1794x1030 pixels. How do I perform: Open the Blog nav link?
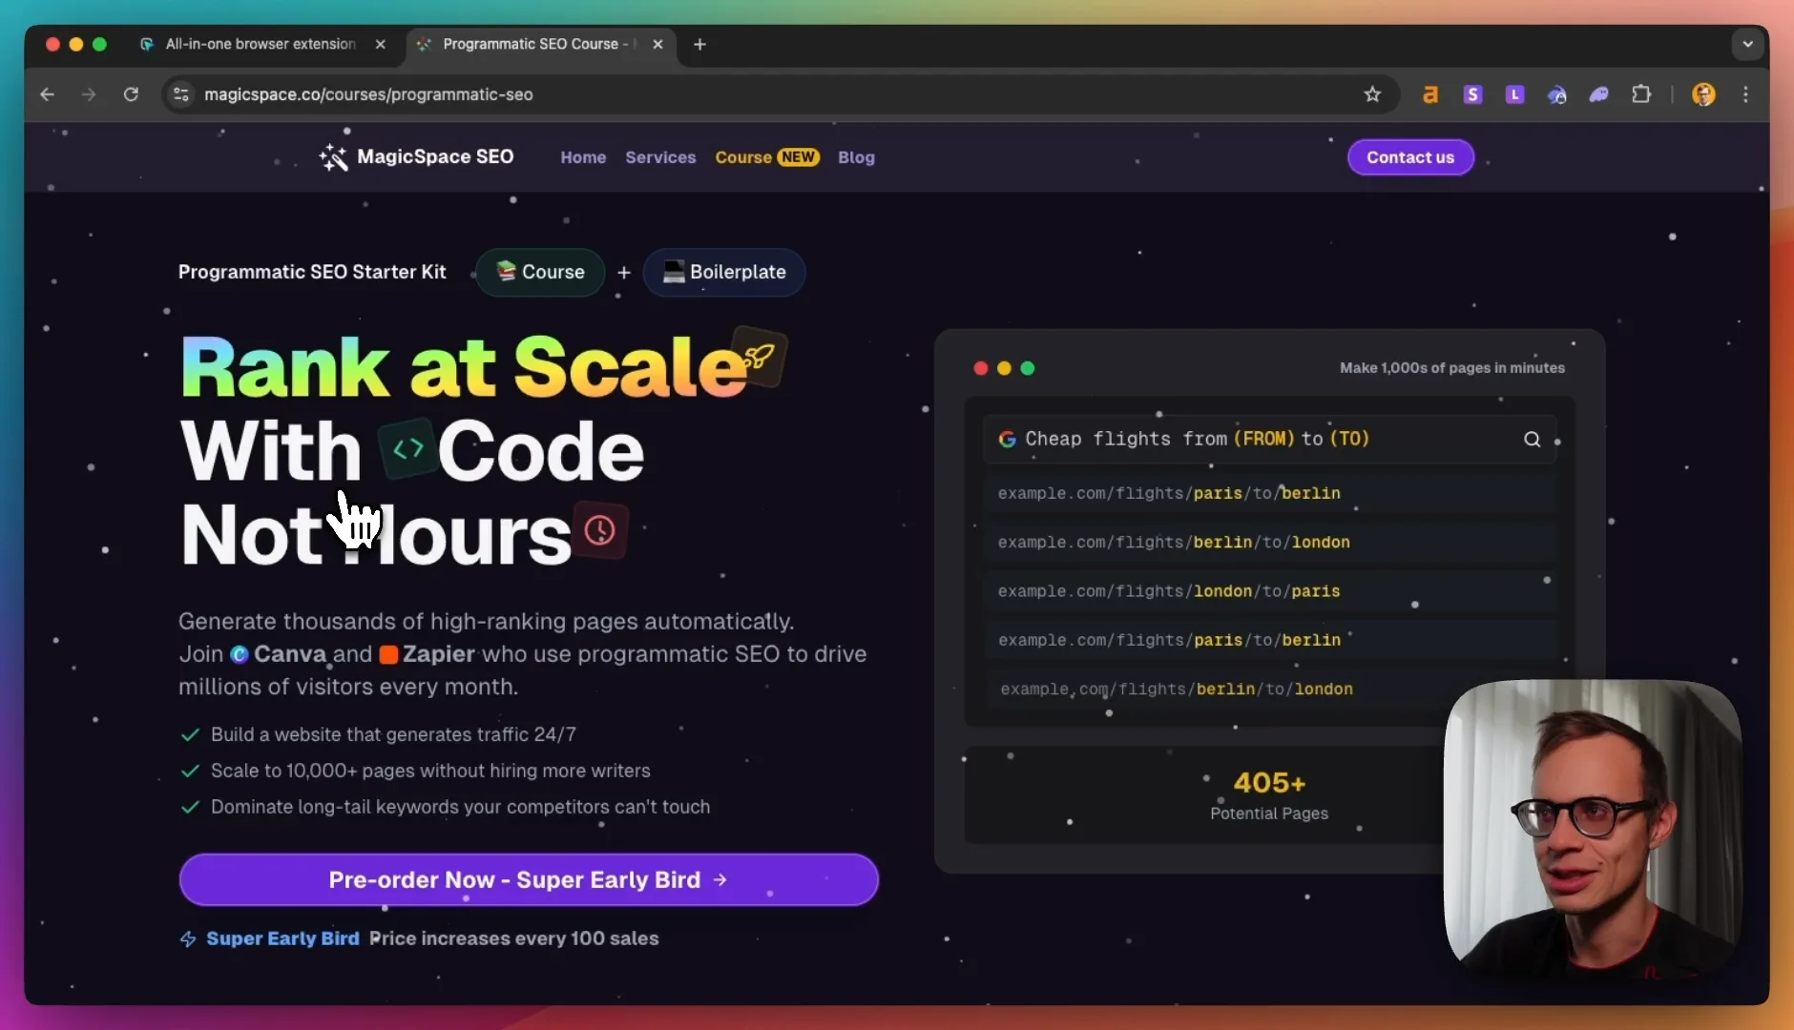tap(856, 157)
